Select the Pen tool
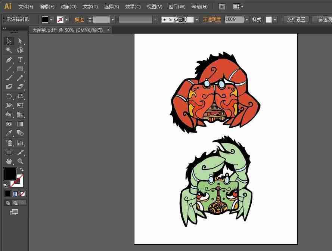The width and height of the screenshot is (332, 251). (x=9, y=60)
